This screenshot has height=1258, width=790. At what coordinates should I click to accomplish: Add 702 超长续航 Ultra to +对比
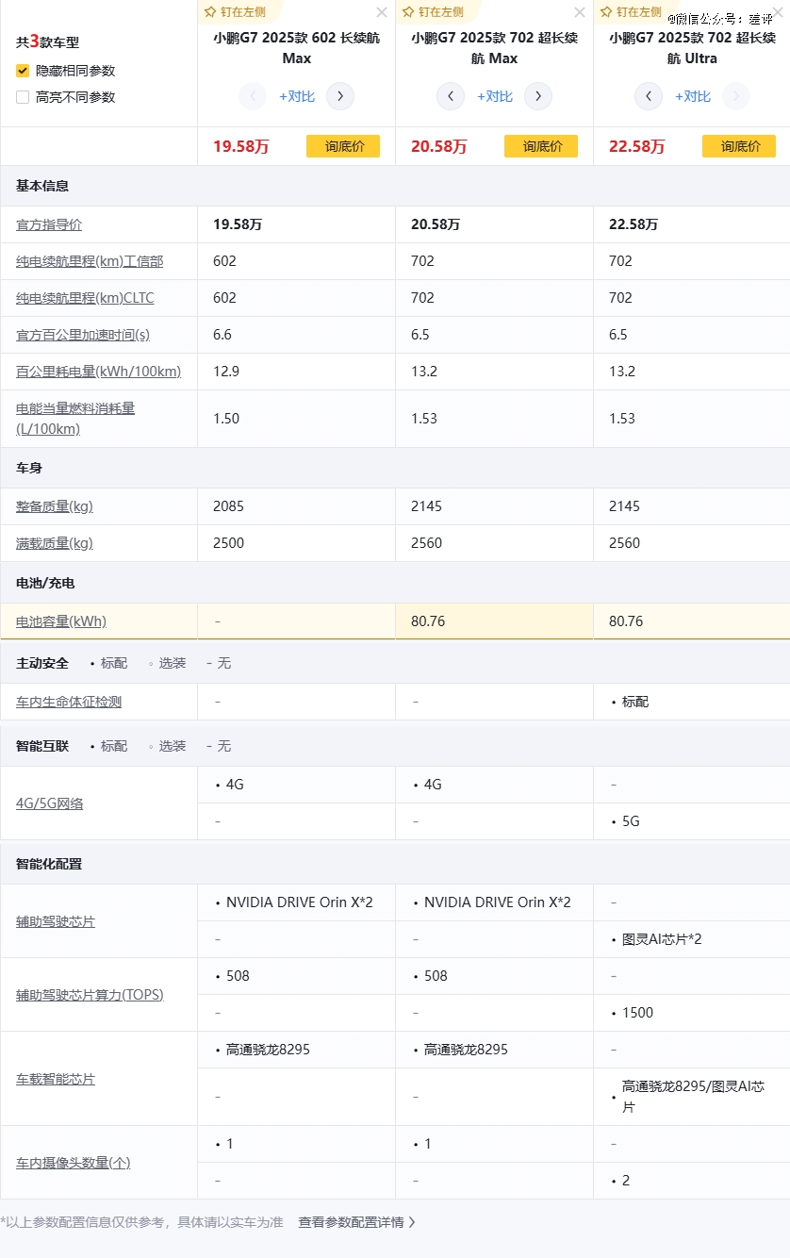[693, 96]
